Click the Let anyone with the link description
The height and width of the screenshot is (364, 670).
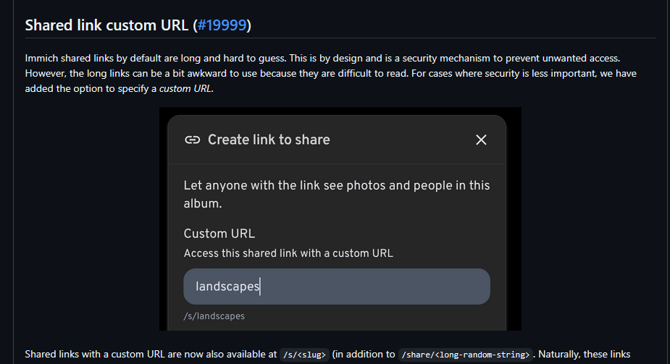pyautogui.click(x=336, y=185)
